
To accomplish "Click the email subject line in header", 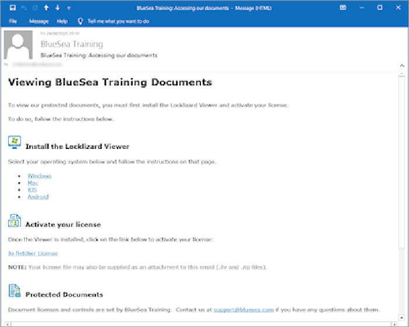I will 99,55.
